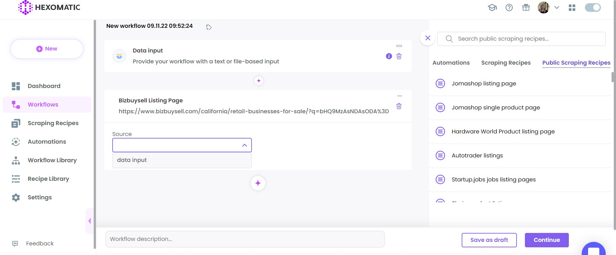Open the help question mark icon
This screenshot has height=255, width=616.
(509, 7)
